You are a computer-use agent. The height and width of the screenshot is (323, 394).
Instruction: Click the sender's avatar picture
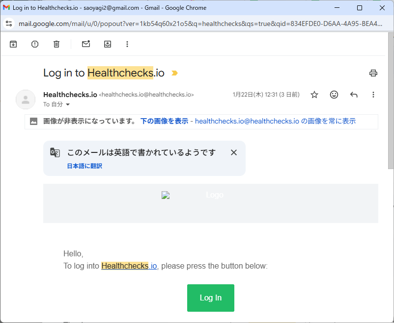click(26, 99)
